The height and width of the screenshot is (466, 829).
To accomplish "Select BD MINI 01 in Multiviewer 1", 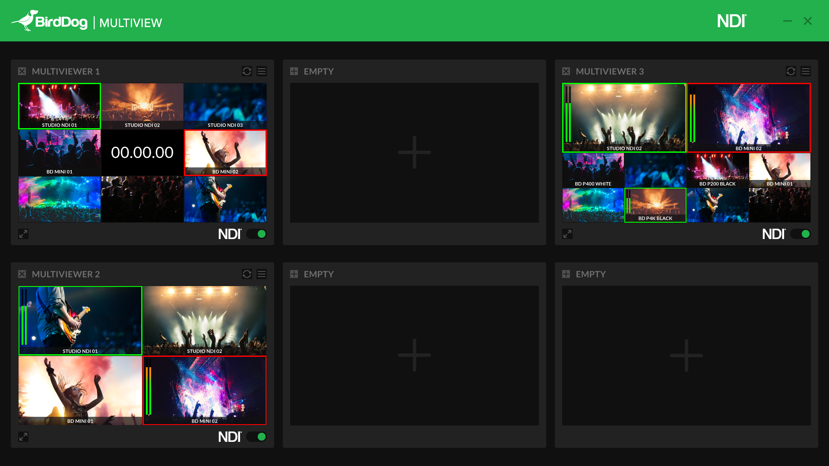I will point(60,153).
